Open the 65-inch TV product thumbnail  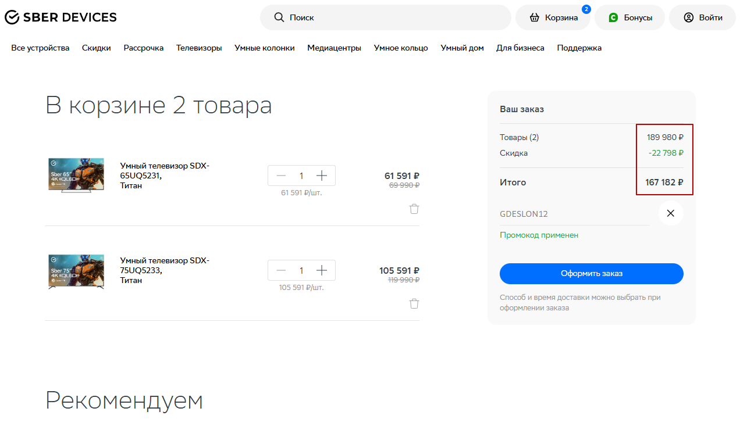point(76,175)
